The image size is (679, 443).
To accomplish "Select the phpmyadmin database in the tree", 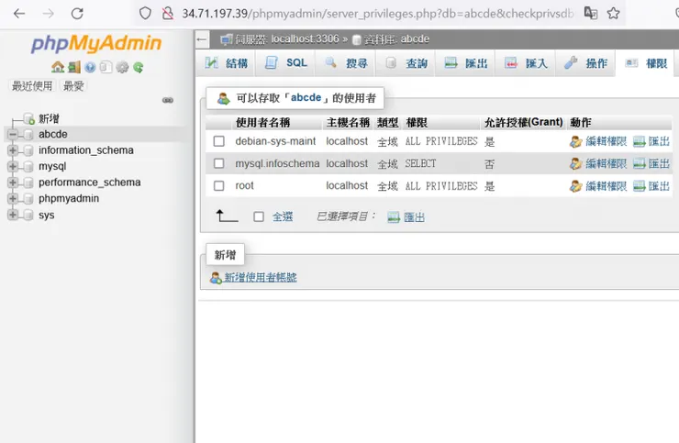I will tap(69, 198).
